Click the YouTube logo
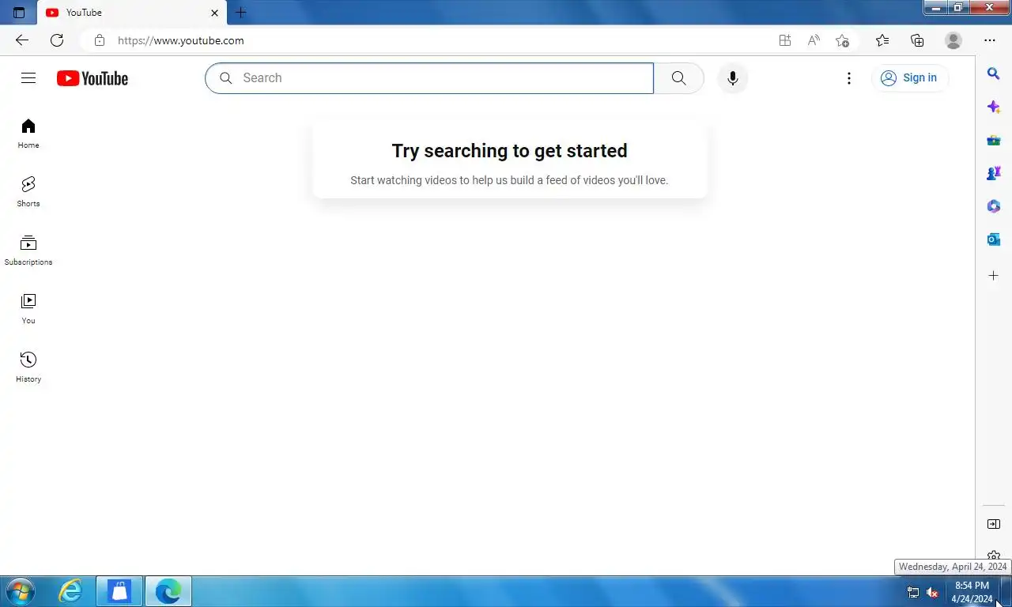Viewport: 1012px width, 607px height. tap(93, 78)
